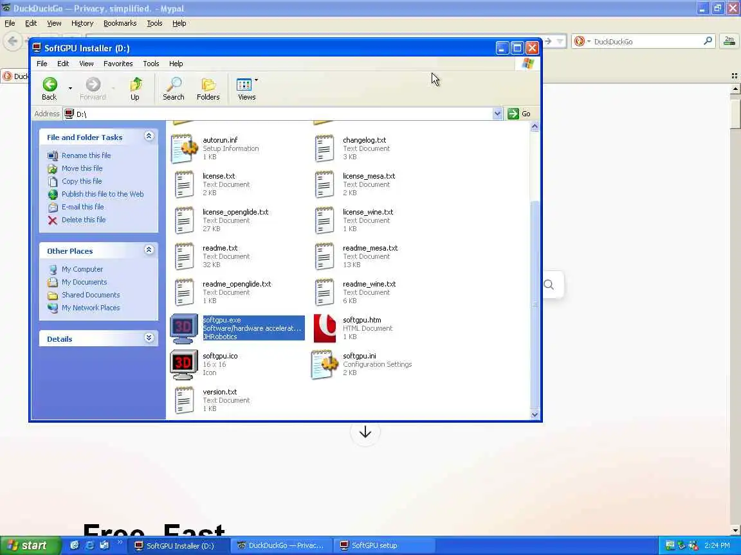Select the softgpu.htm document icon

pos(325,328)
